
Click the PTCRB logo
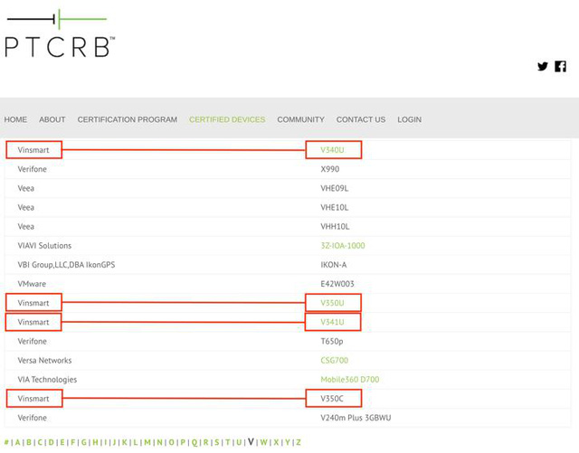click(60, 34)
